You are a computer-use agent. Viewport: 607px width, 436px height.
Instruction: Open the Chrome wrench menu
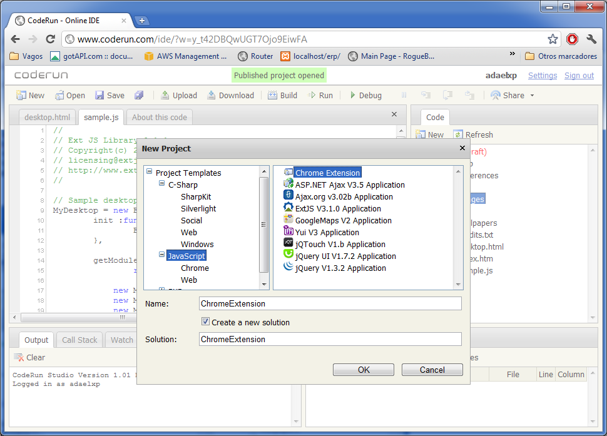[x=591, y=39]
